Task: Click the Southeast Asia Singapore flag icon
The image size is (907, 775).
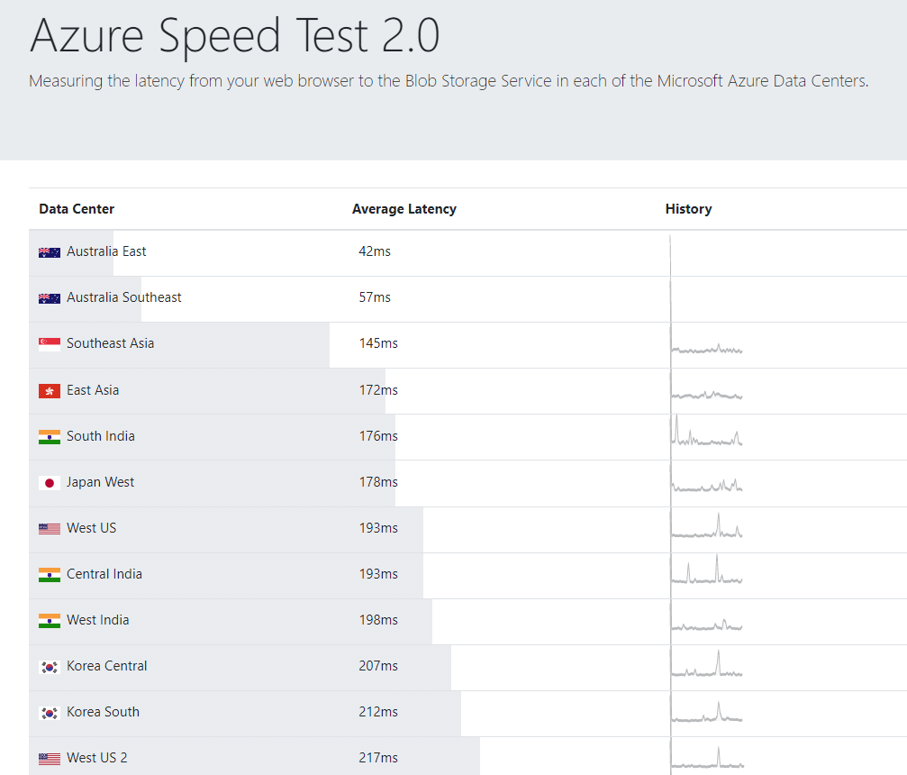Action: click(50, 344)
